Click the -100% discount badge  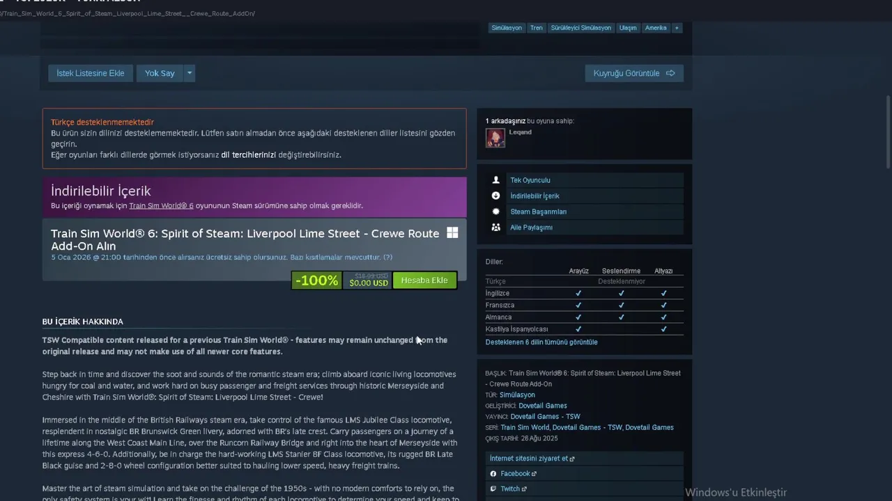point(316,280)
